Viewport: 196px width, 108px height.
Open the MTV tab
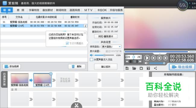(x=88, y=10)
